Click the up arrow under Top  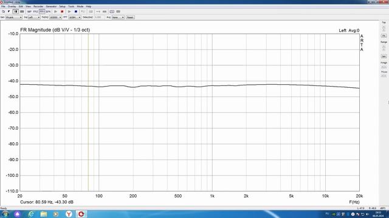[384, 27]
